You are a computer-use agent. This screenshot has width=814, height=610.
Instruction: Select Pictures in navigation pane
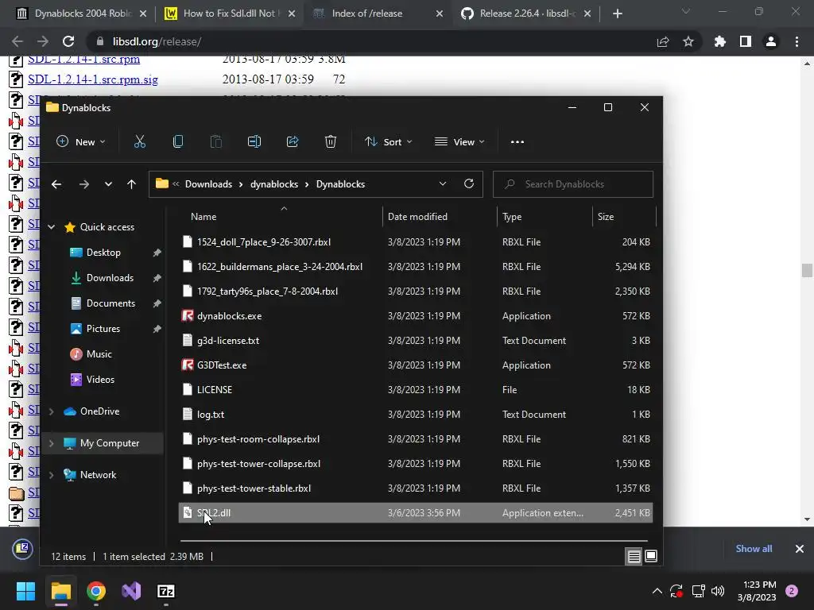coord(103,329)
